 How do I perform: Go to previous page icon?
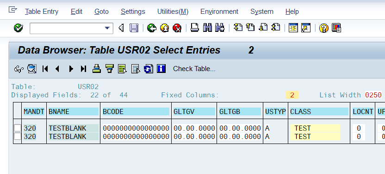(x=250, y=27)
